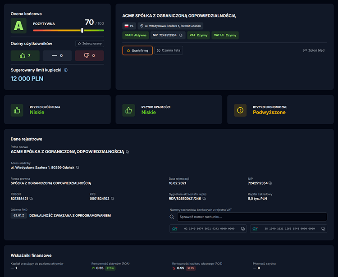Copy bank account starting with 02 1940

pos(243,229)
